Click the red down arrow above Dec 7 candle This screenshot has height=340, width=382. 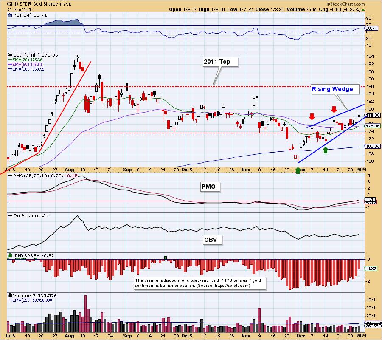coord(312,116)
